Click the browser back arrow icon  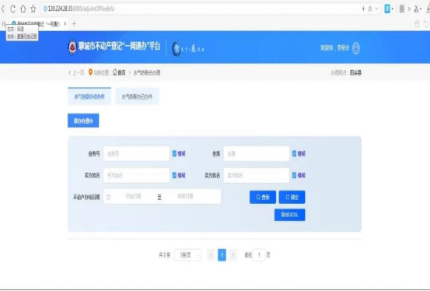[3, 9]
